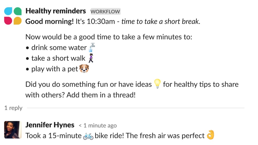Open the 1 reply thread link
The image size is (258, 145).
click(x=13, y=108)
